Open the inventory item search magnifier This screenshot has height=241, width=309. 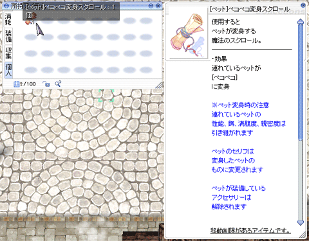[x=58, y=84]
